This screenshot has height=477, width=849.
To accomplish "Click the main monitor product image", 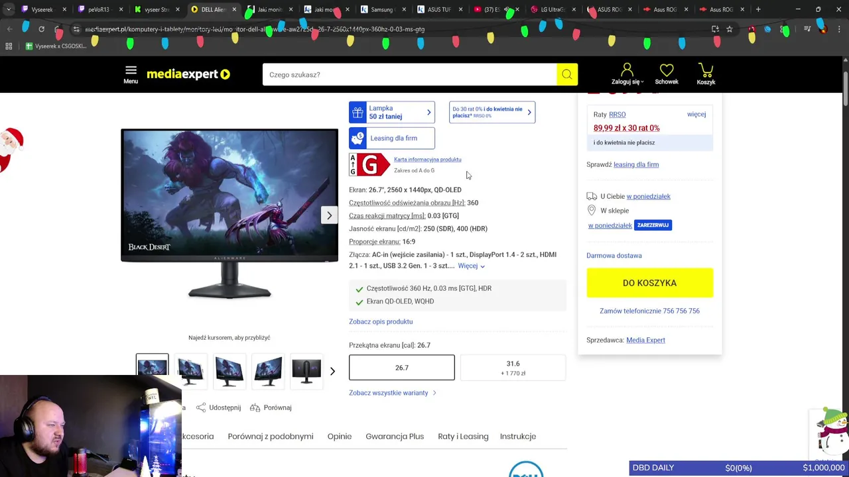I will pos(229,215).
